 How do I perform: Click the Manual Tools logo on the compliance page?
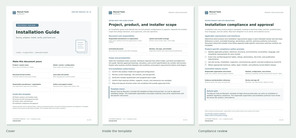pyautogui.click(x=206, y=13)
